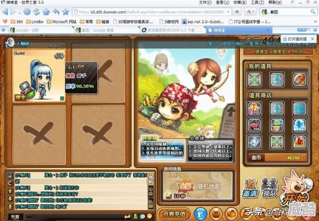319x221 pixels.
Task: Switch to the Google - 谷歌 tab
Action: pos(41,30)
